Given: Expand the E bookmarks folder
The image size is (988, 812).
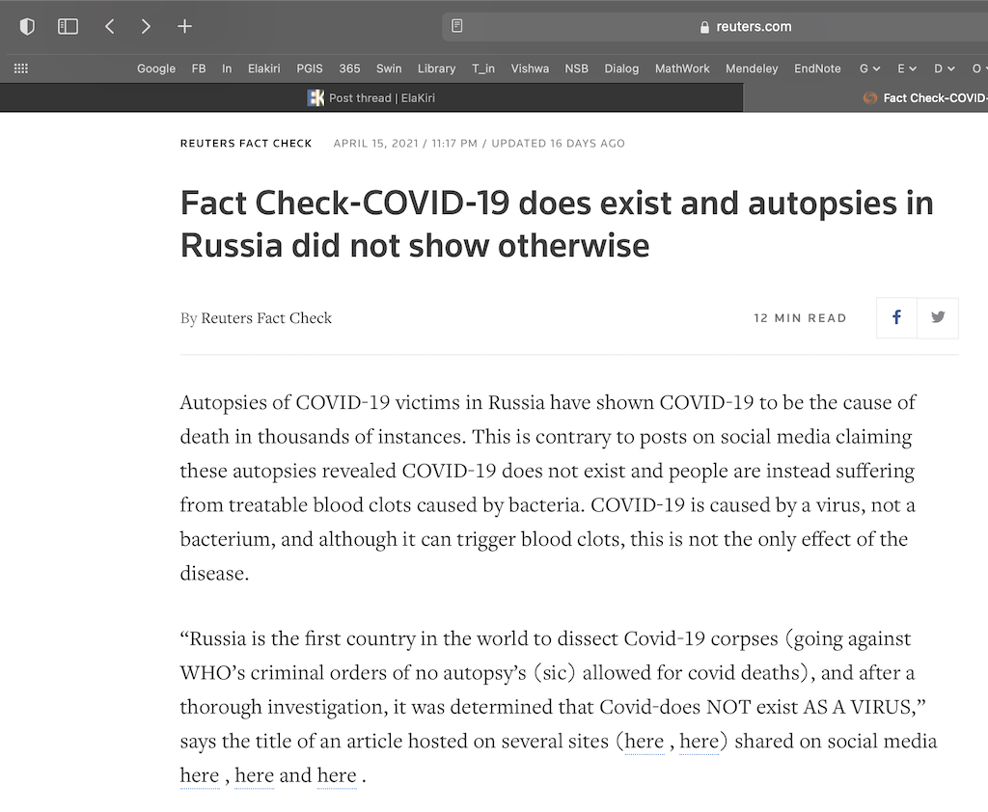Looking at the screenshot, I should click(x=907, y=68).
